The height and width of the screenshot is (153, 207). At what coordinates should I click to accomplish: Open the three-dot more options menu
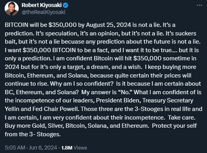tap(199, 5)
